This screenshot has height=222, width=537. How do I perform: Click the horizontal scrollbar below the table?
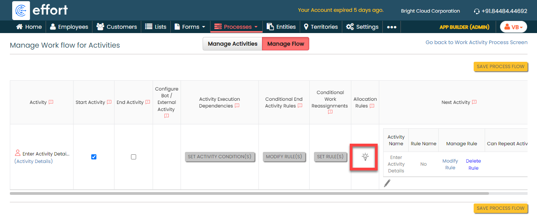click(x=249, y=194)
